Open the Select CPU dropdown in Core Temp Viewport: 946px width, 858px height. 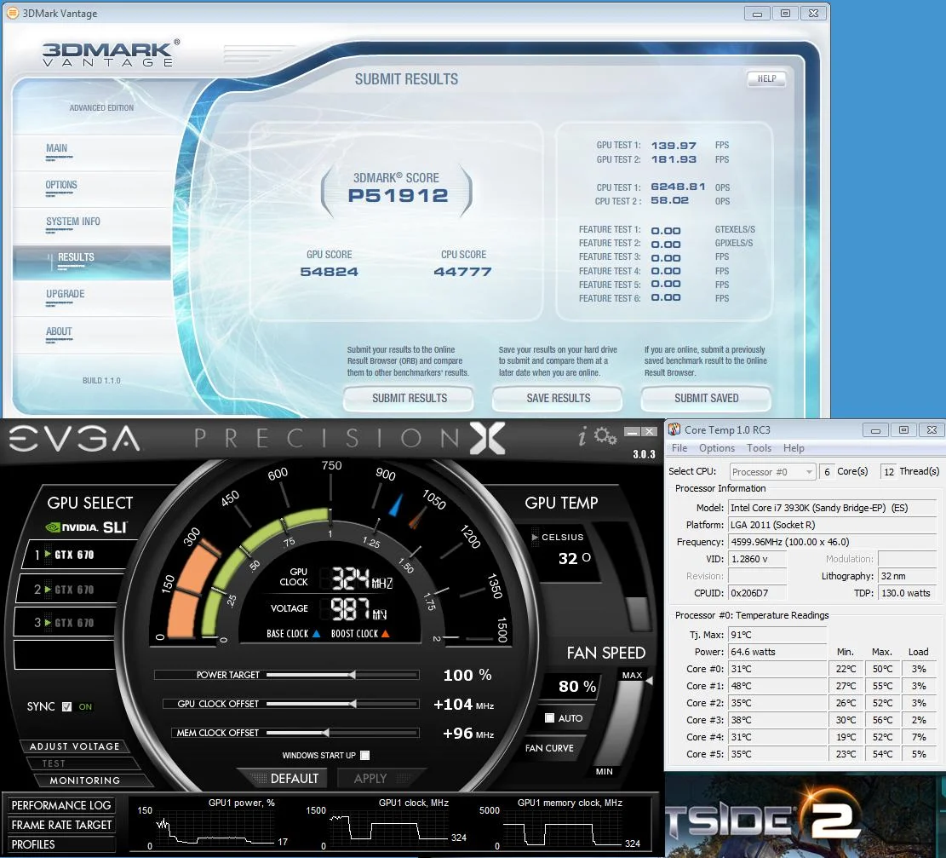(773, 471)
